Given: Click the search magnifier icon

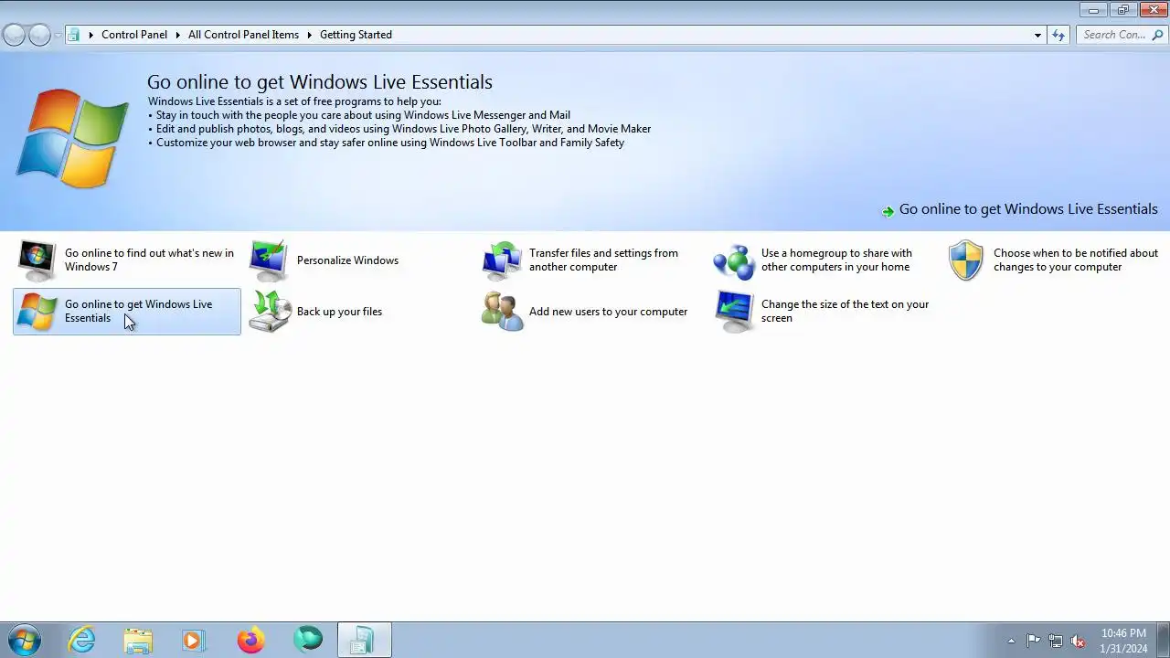Looking at the screenshot, I should click(1158, 35).
